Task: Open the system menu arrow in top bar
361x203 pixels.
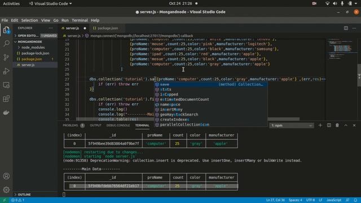Action: tap(356, 3)
